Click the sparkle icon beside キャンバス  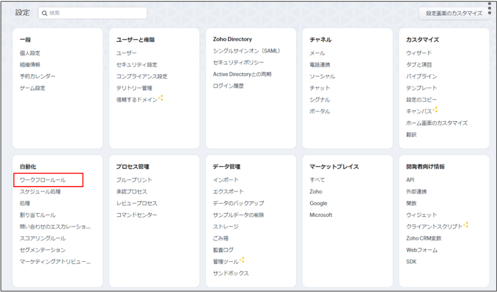(x=435, y=110)
